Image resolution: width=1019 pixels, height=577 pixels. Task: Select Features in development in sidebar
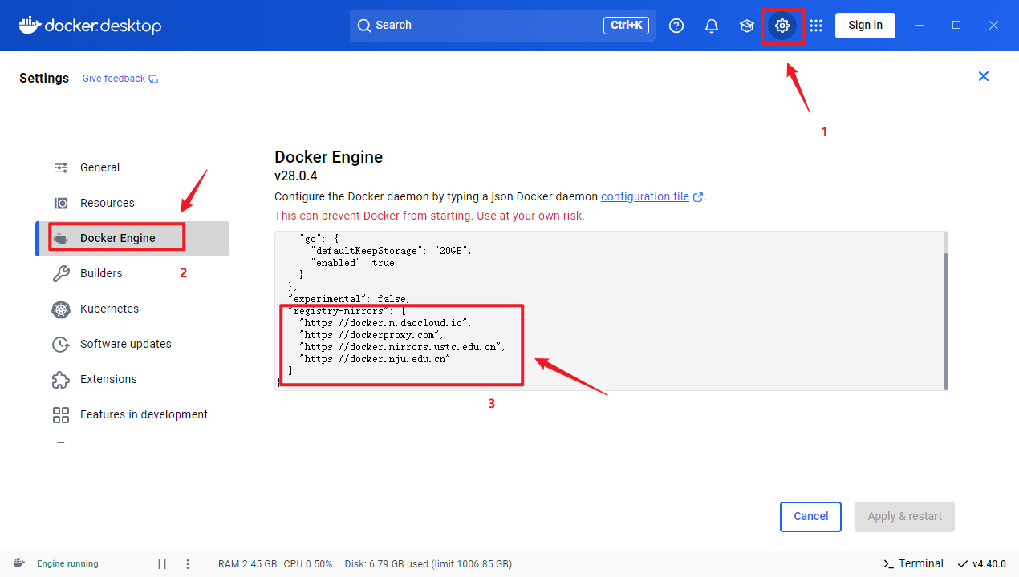tap(132, 414)
